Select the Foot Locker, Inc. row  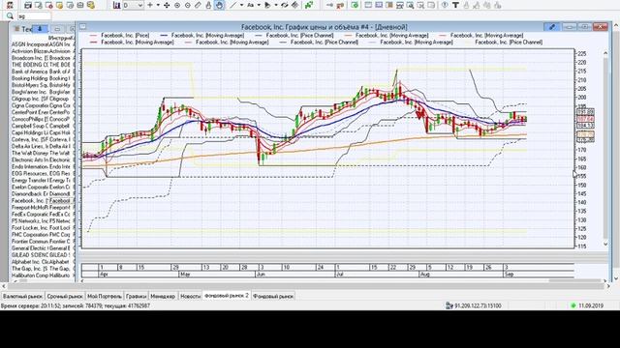point(43,228)
